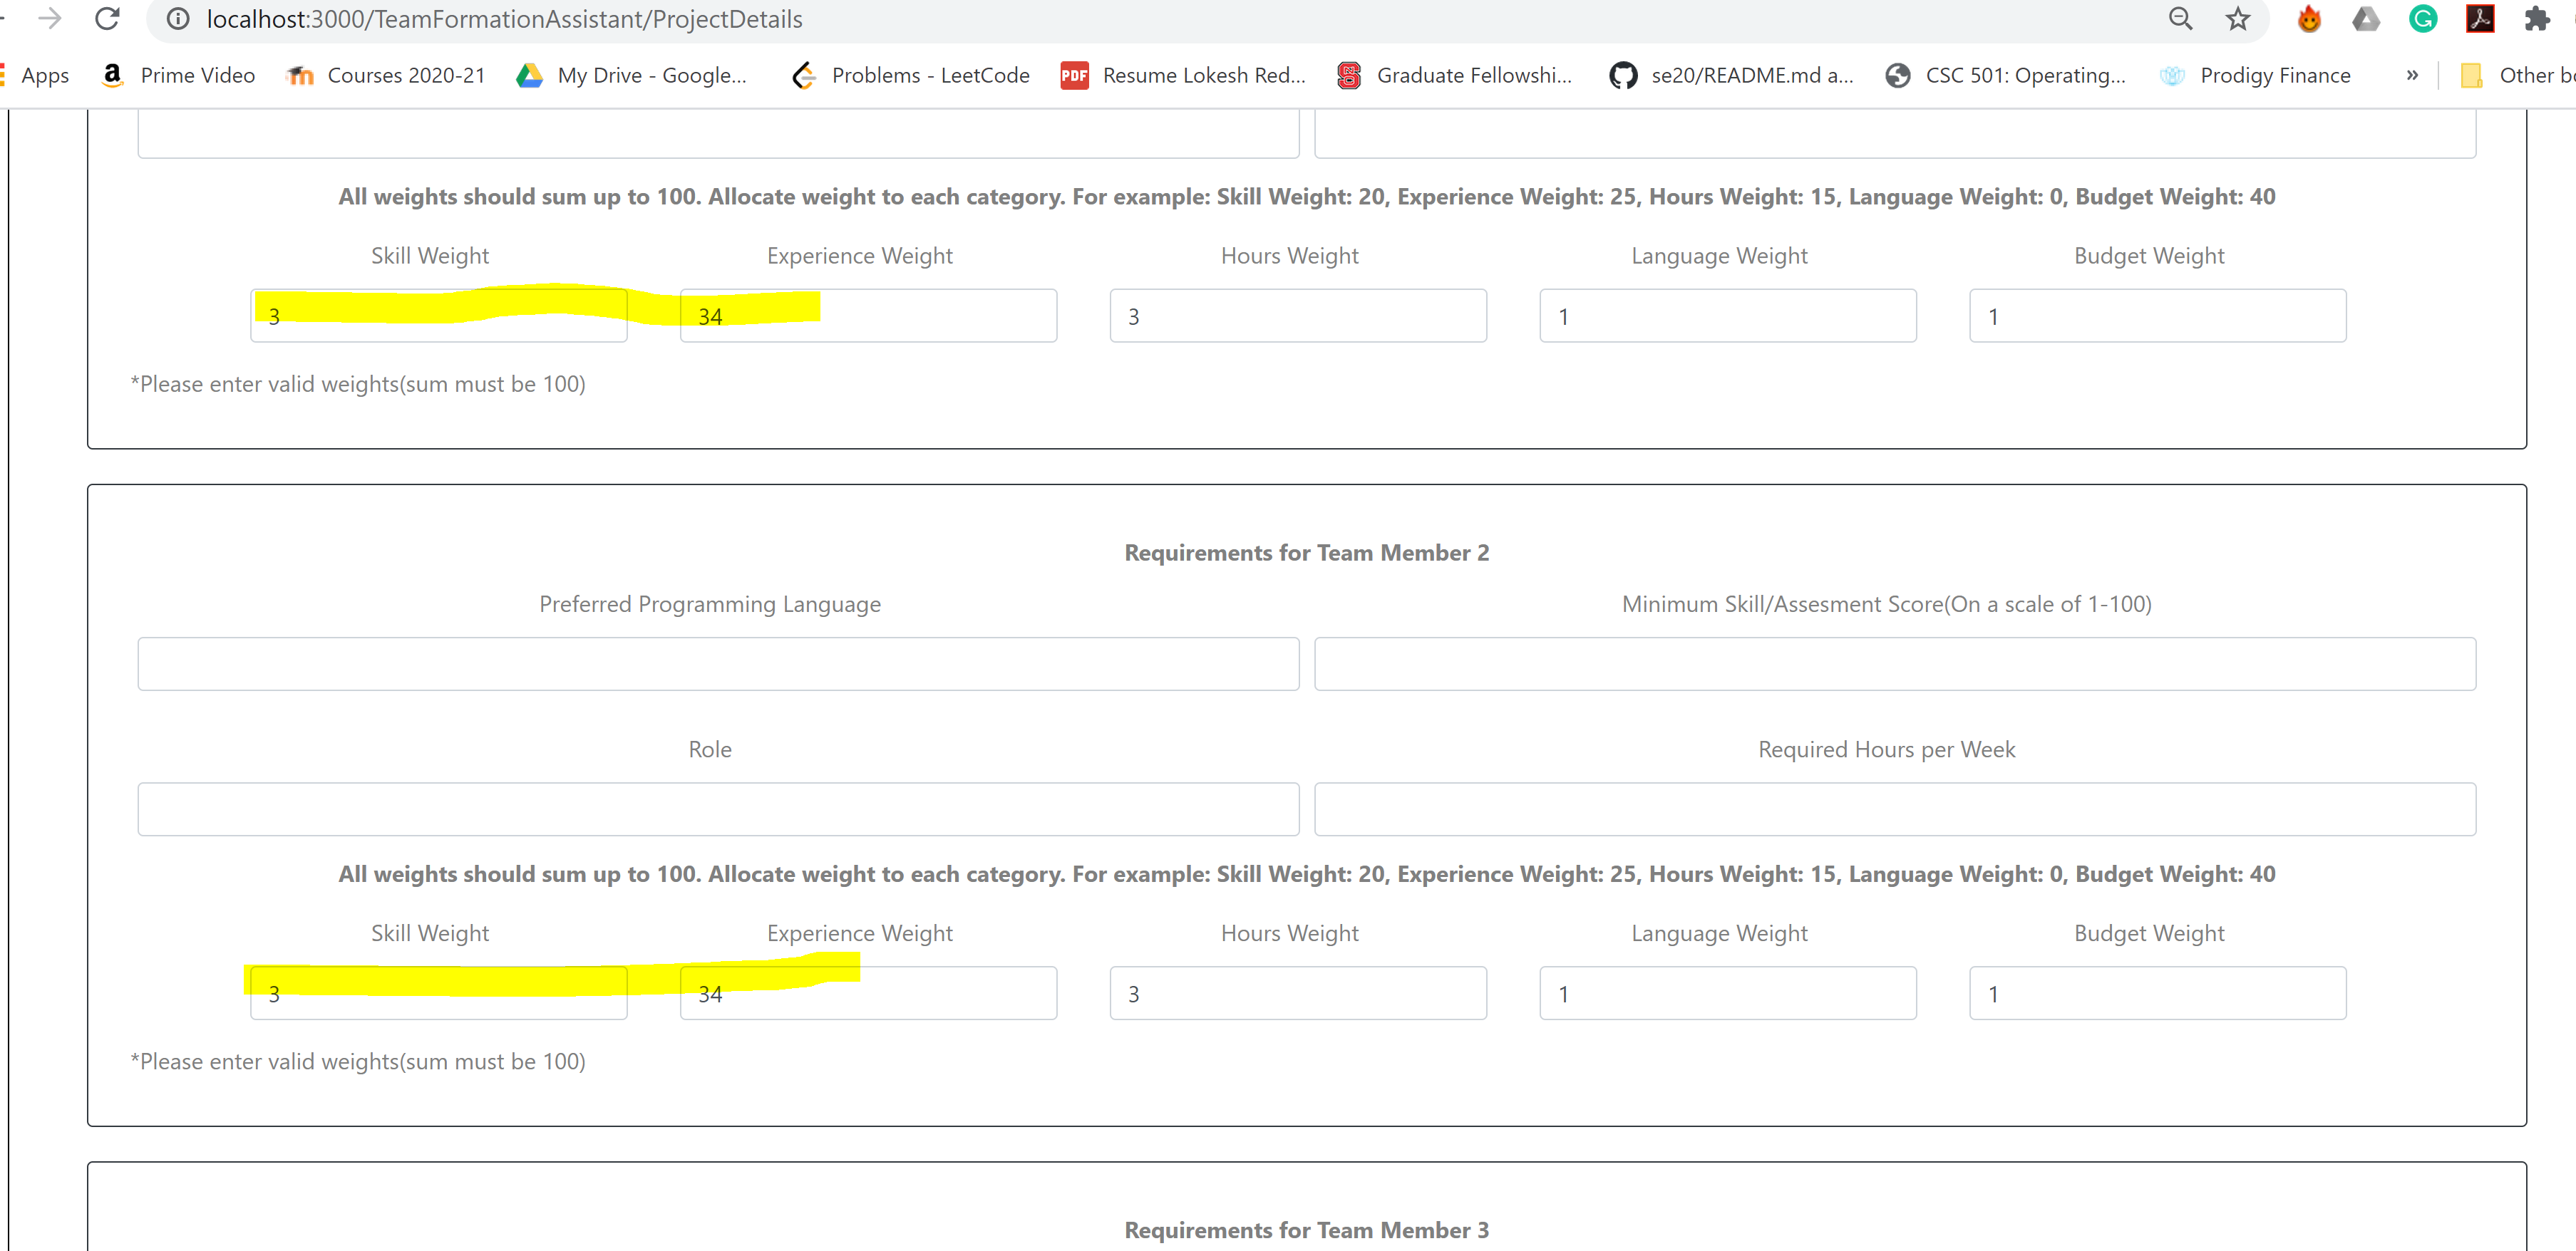Click the site information icon

tap(178, 19)
